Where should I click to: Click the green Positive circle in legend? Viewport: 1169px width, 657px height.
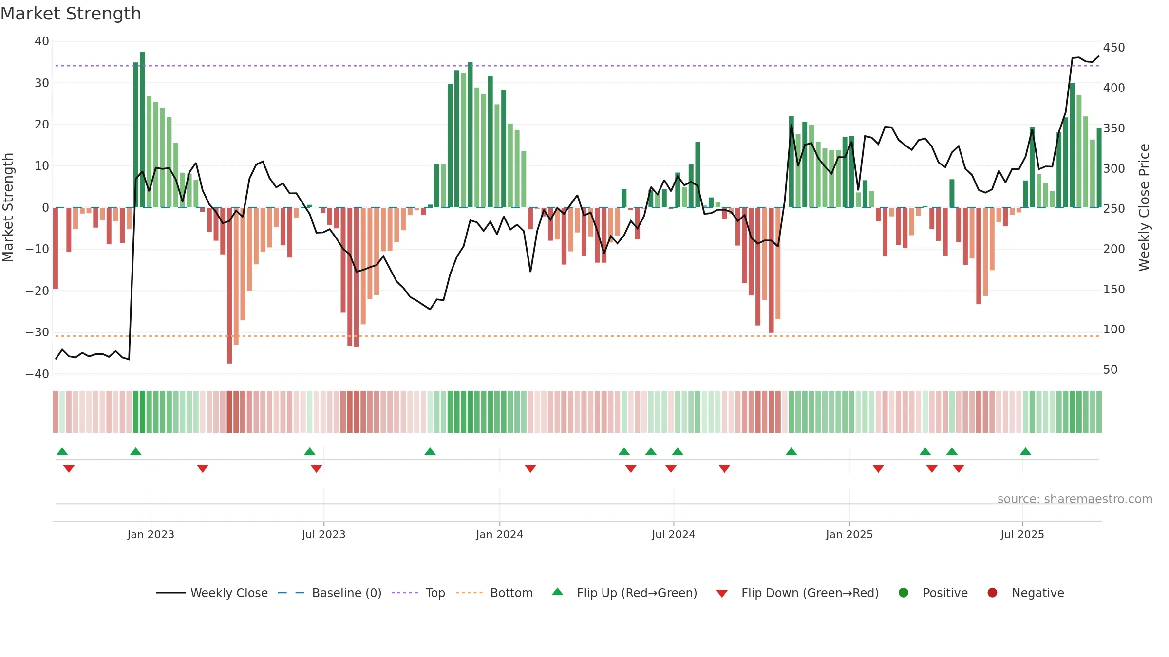coord(904,593)
